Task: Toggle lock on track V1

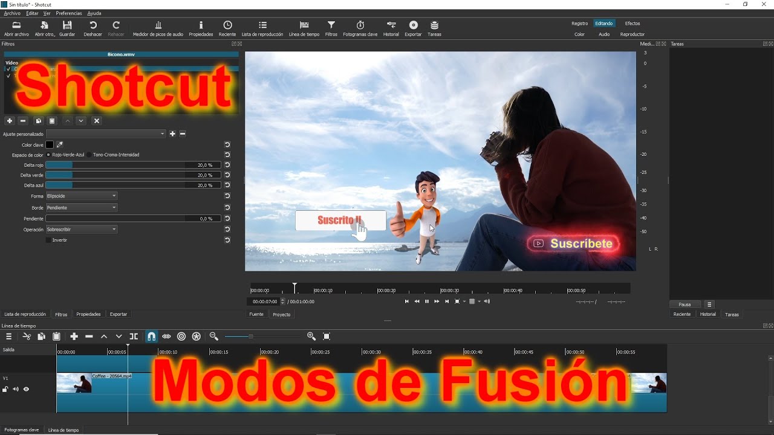Action: click(5, 389)
